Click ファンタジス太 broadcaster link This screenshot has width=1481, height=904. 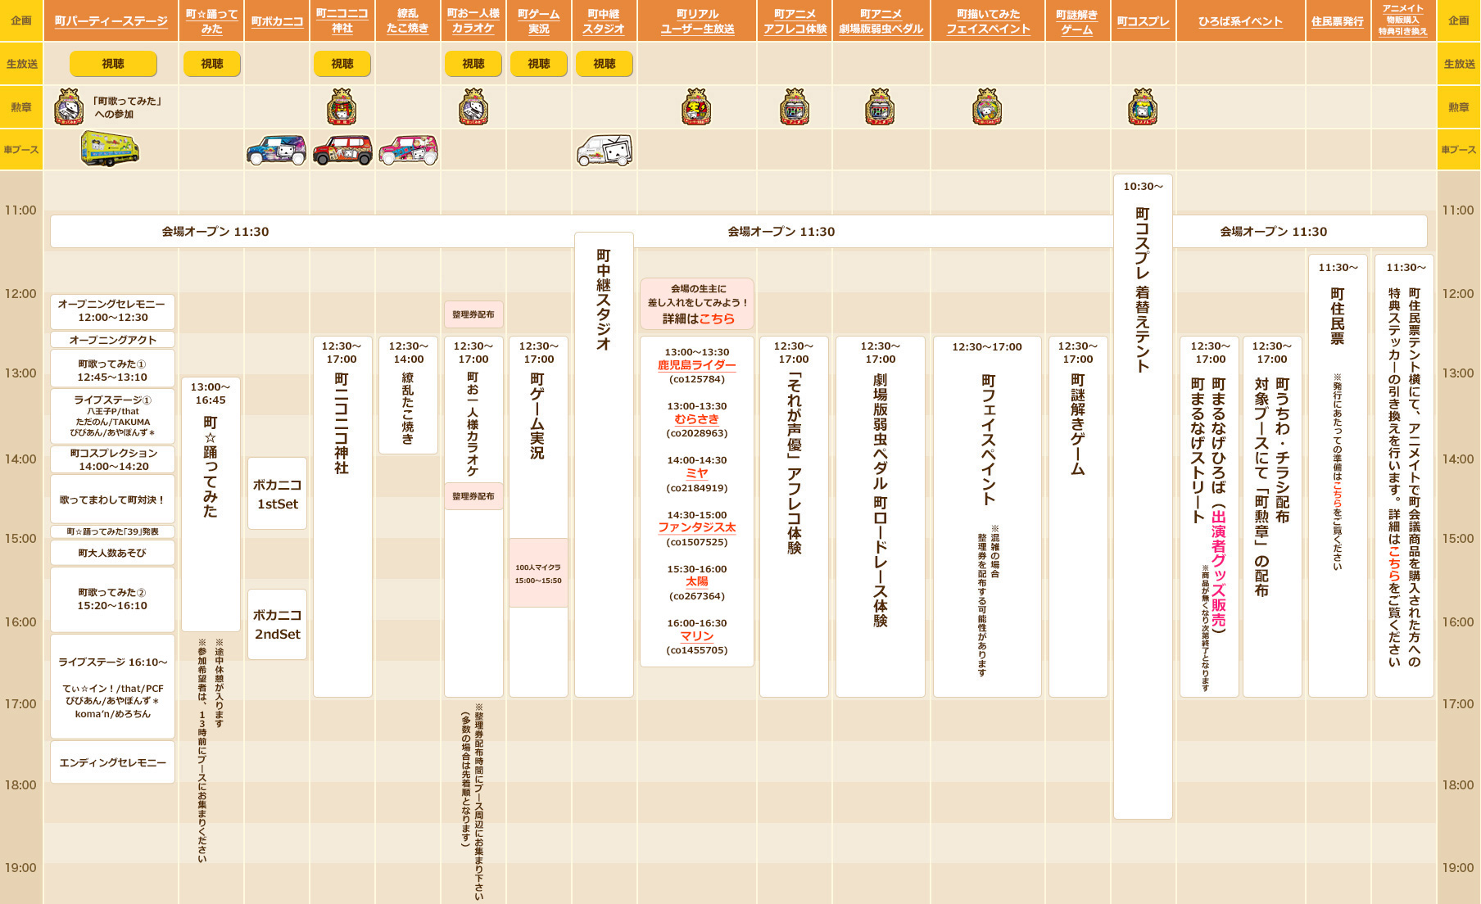click(697, 528)
